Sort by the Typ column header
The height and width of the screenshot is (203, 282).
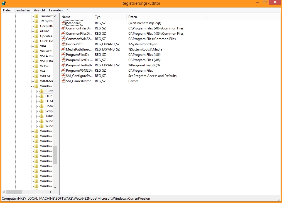pos(110,17)
